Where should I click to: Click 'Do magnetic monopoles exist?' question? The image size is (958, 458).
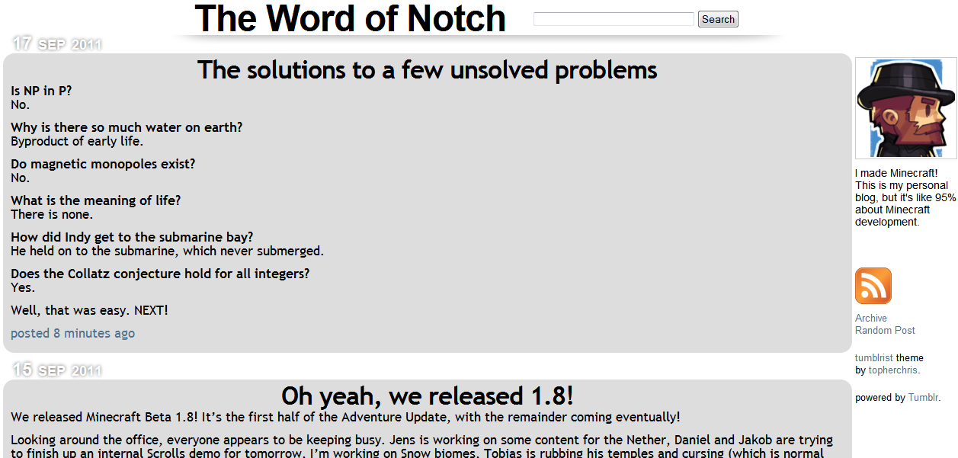click(x=103, y=164)
